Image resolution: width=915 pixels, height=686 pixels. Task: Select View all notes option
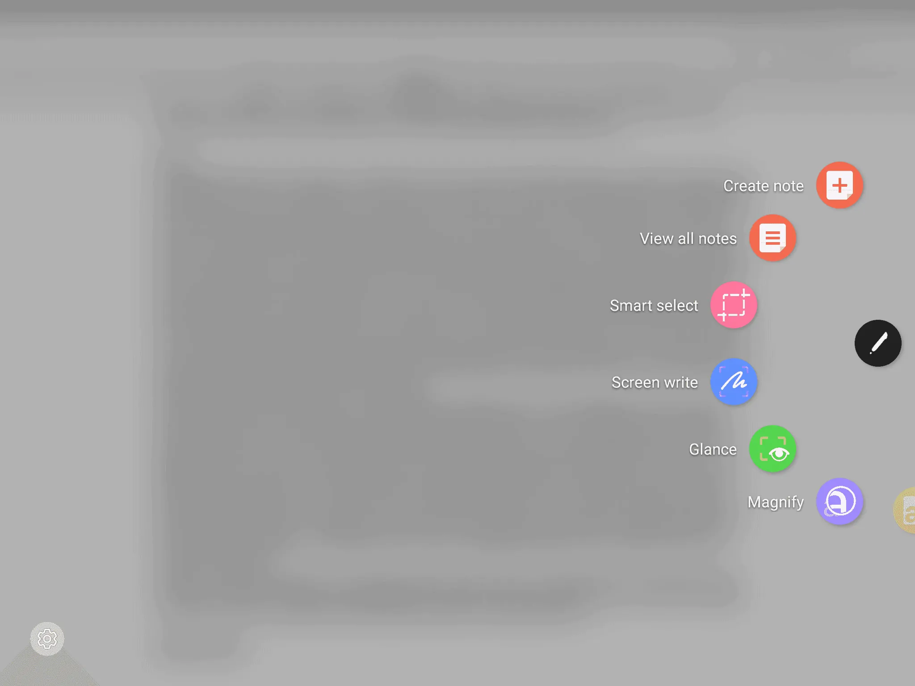(x=772, y=238)
